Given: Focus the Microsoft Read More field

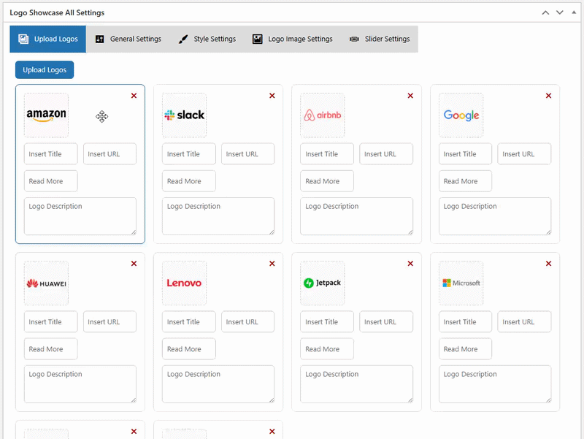Looking at the screenshot, I should click(465, 349).
